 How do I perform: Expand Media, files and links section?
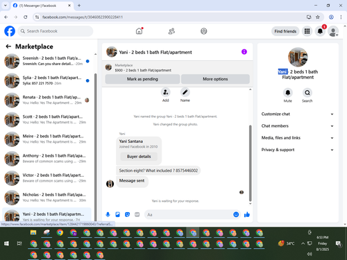298,138
